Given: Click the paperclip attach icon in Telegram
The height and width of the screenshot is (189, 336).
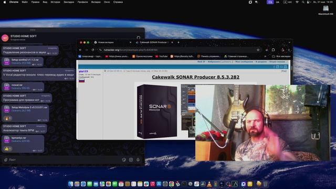Looking at the screenshot, I should (6, 160).
